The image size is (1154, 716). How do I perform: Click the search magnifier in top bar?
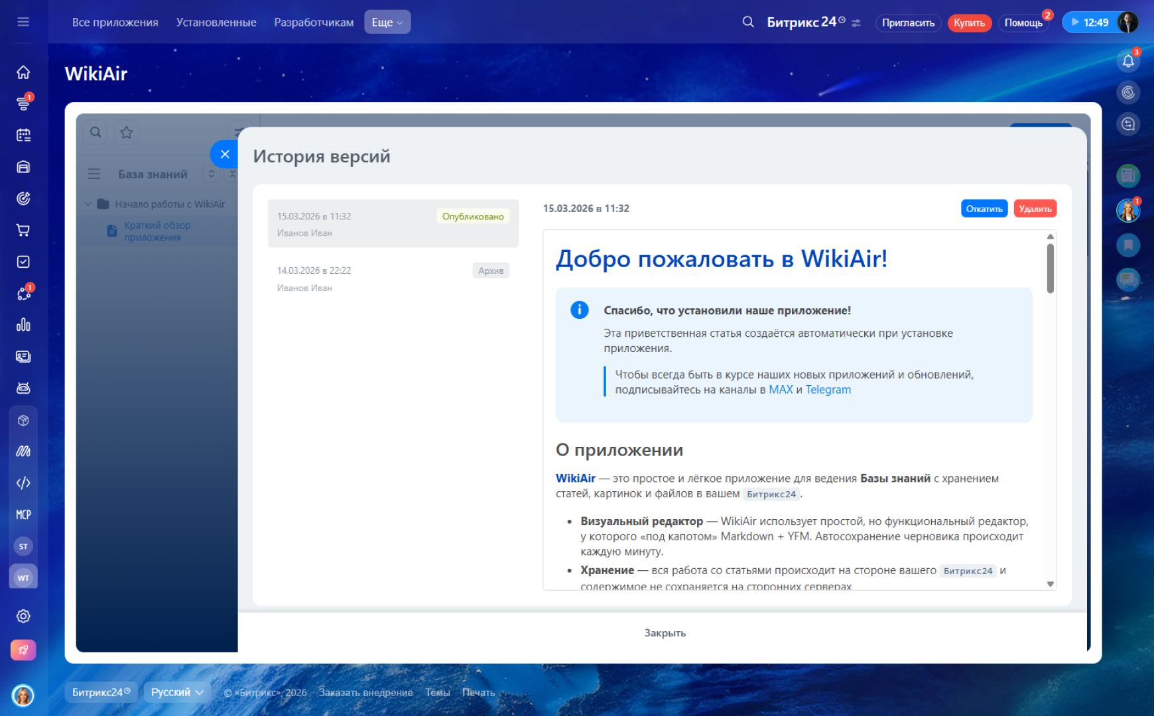(x=748, y=22)
